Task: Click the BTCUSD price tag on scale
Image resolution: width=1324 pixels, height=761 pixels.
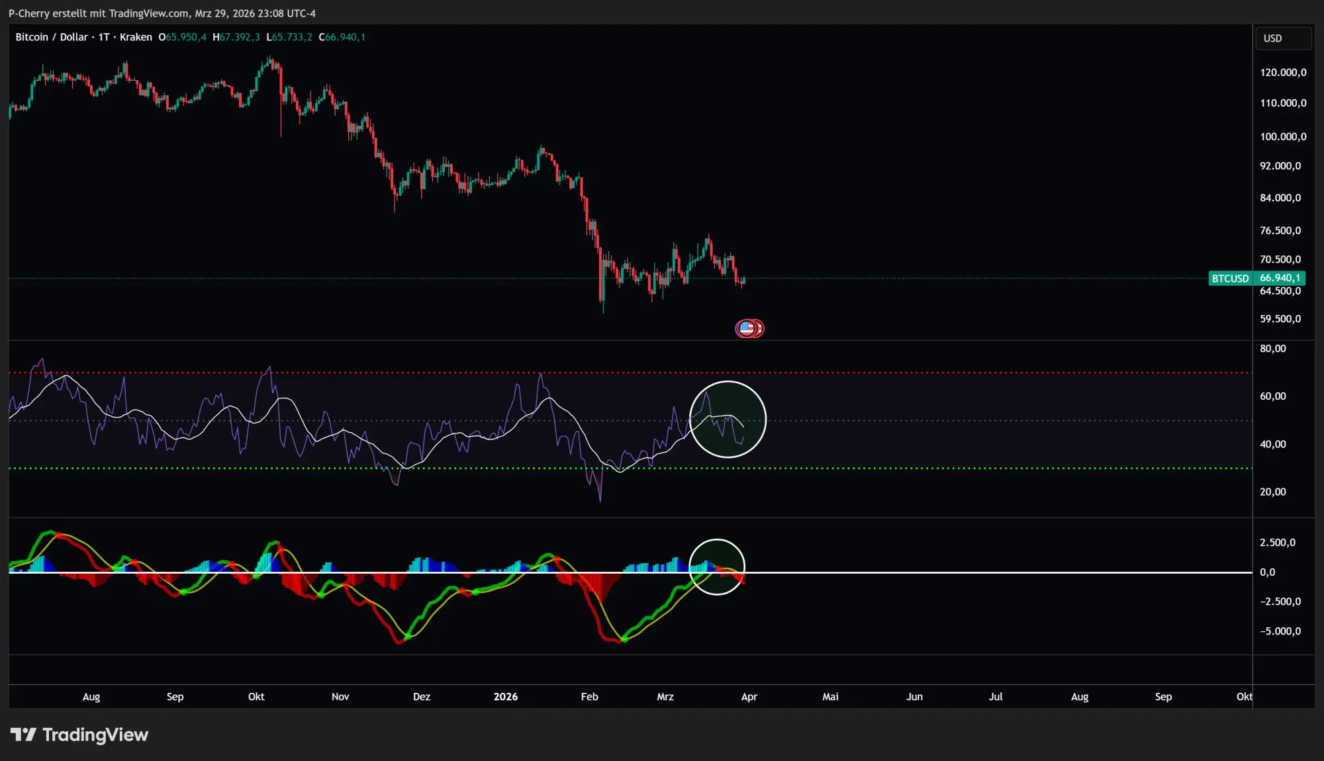Action: click(x=1229, y=279)
